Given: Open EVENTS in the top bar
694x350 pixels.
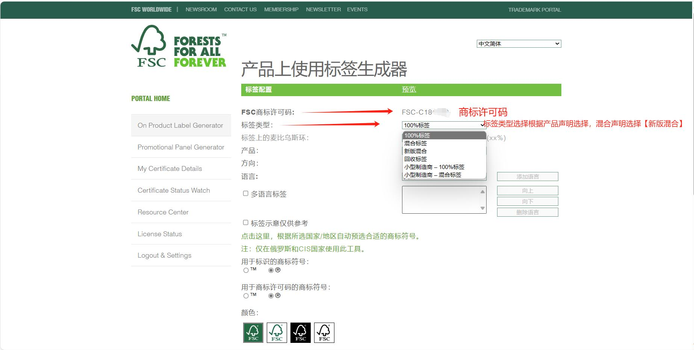Looking at the screenshot, I should [357, 9].
